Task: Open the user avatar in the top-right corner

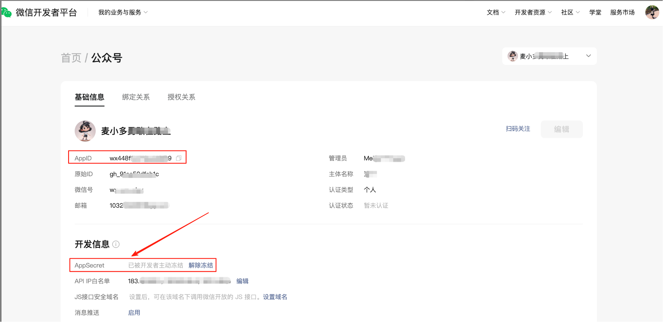Action: pyautogui.click(x=652, y=12)
